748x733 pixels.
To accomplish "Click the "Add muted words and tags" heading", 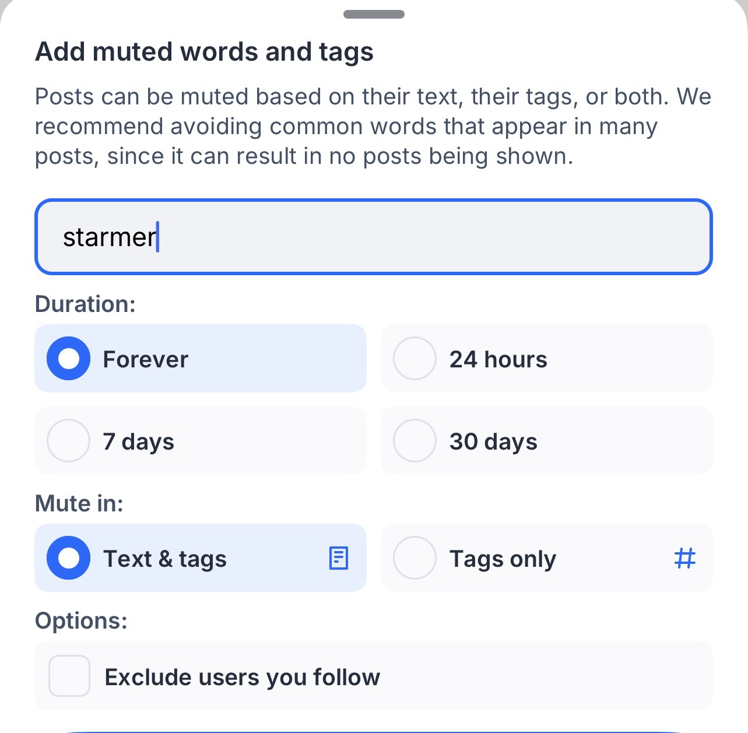I will pyautogui.click(x=204, y=51).
